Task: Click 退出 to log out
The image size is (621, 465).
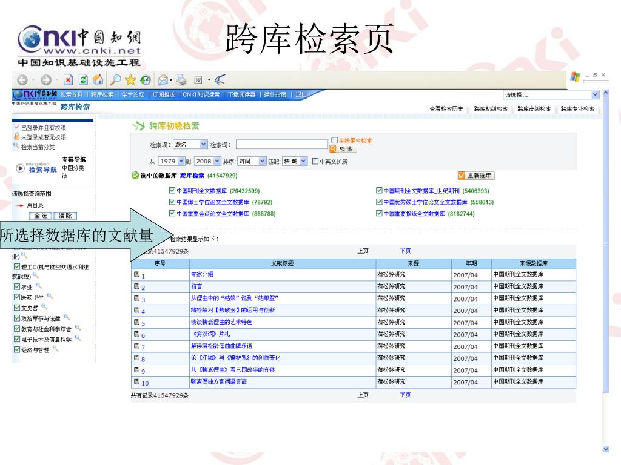Action: 301,94
